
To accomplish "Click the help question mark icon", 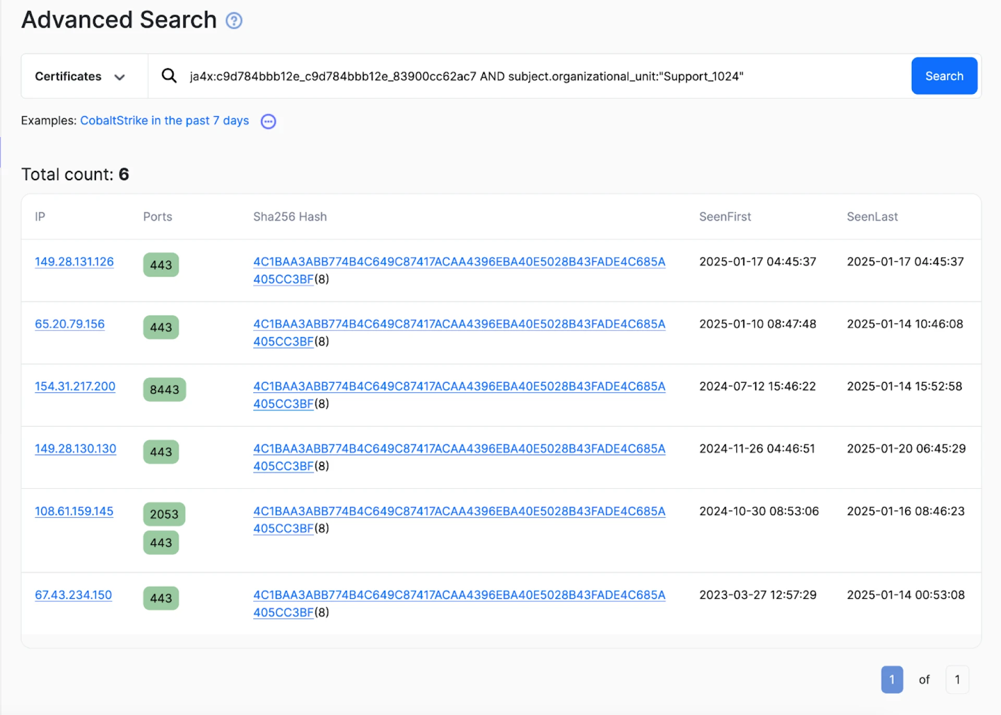I will (234, 21).
